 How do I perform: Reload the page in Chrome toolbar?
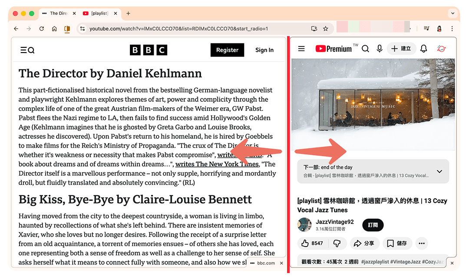[42, 29]
